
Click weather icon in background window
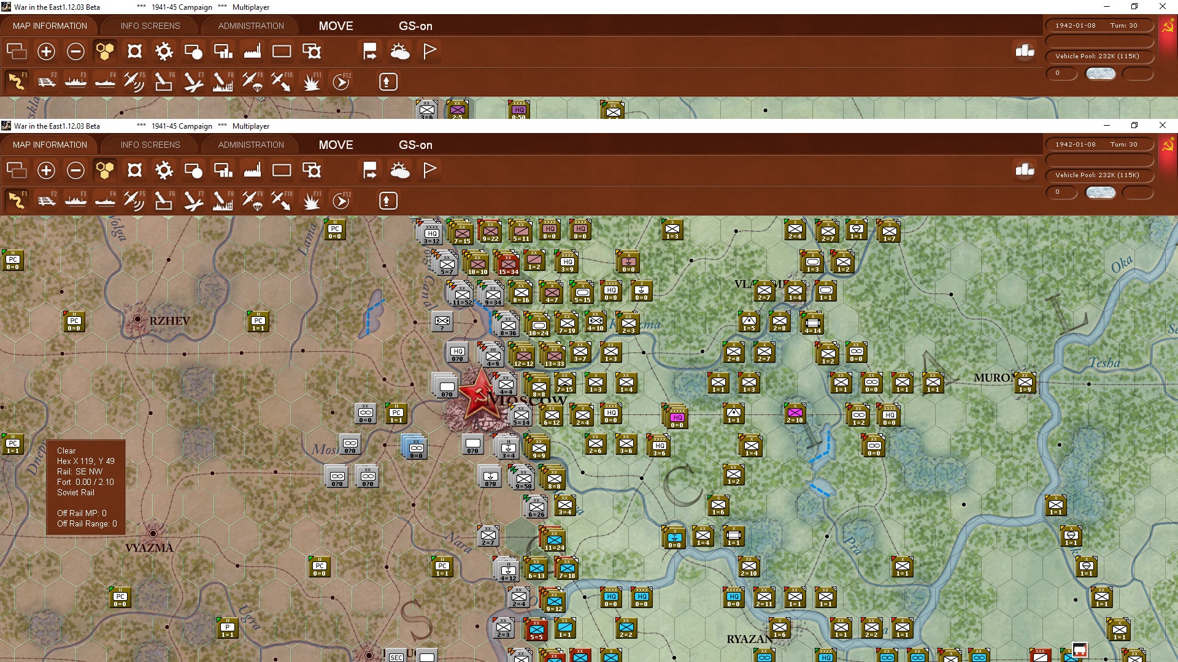click(x=400, y=51)
